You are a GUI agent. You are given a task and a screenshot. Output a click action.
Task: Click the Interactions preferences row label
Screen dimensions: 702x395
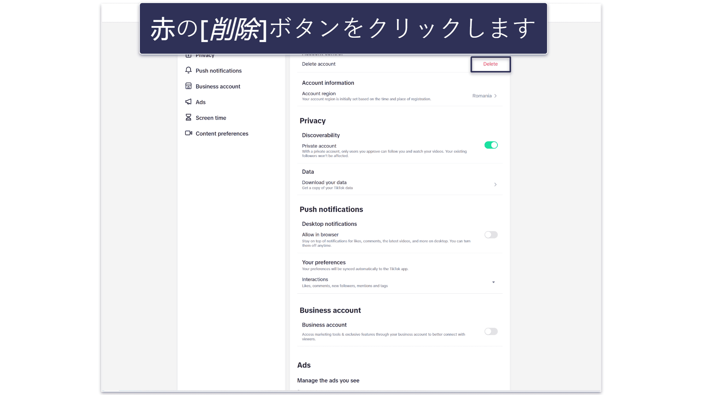click(315, 279)
